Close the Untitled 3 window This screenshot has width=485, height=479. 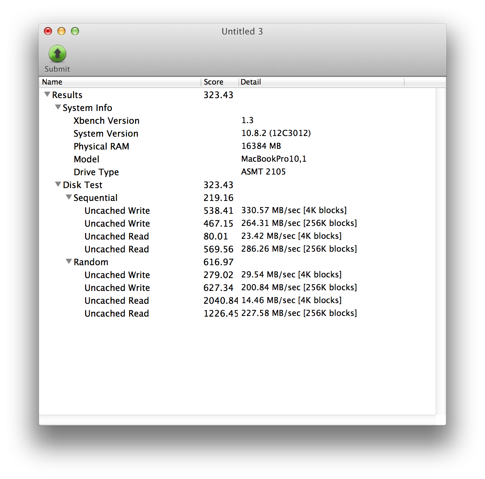48,31
